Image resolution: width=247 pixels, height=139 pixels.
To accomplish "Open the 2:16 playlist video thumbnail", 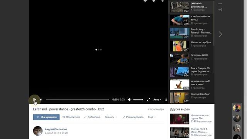I will click(179, 20).
